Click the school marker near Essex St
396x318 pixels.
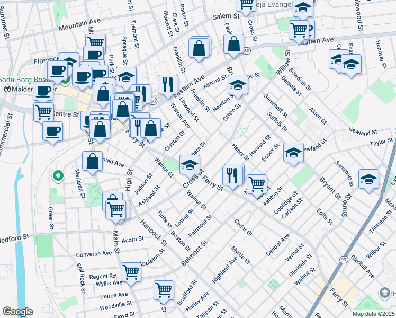(293, 153)
